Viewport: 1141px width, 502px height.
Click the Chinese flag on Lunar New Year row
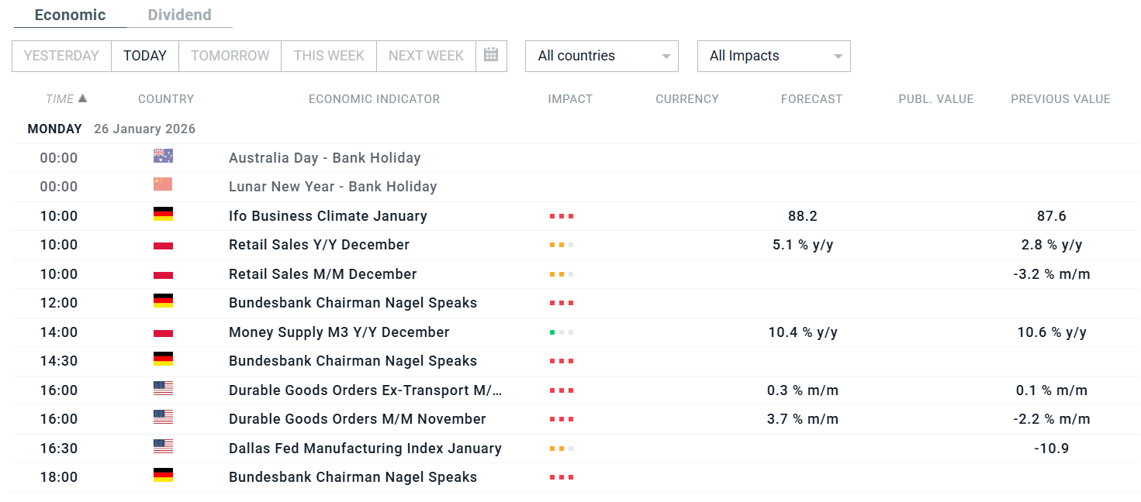click(163, 185)
